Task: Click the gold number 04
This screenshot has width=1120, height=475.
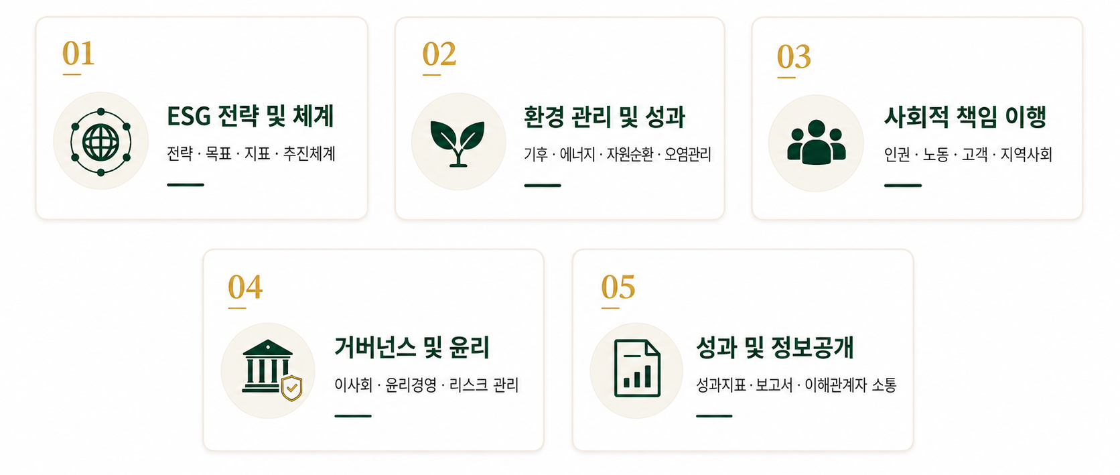Action: pyautogui.click(x=245, y=287)
